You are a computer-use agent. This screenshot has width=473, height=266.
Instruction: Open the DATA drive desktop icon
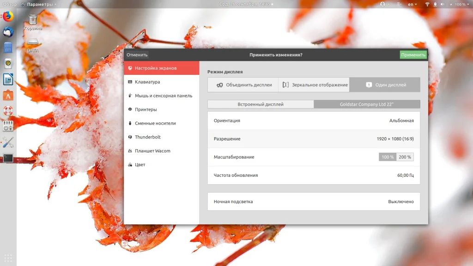[33, 45]
